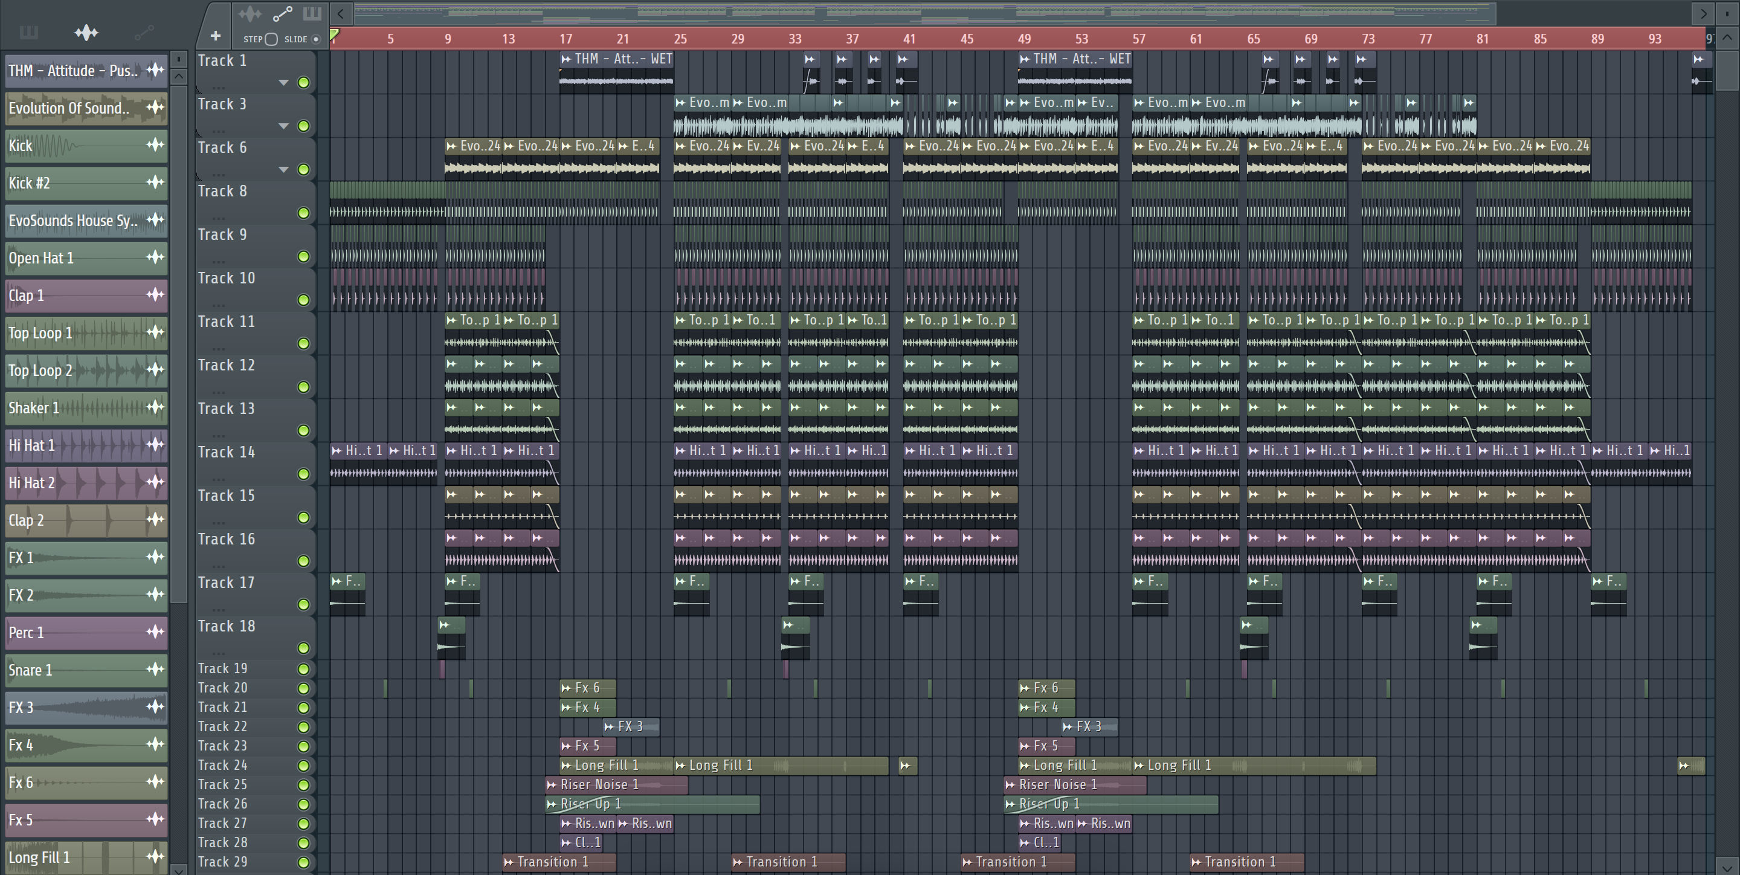
Task: Click waveform icon on Snare 1 item
Action: click(155, 669)
